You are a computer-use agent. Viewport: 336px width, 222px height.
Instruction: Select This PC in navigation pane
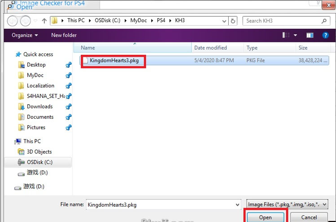pos(32,142)
